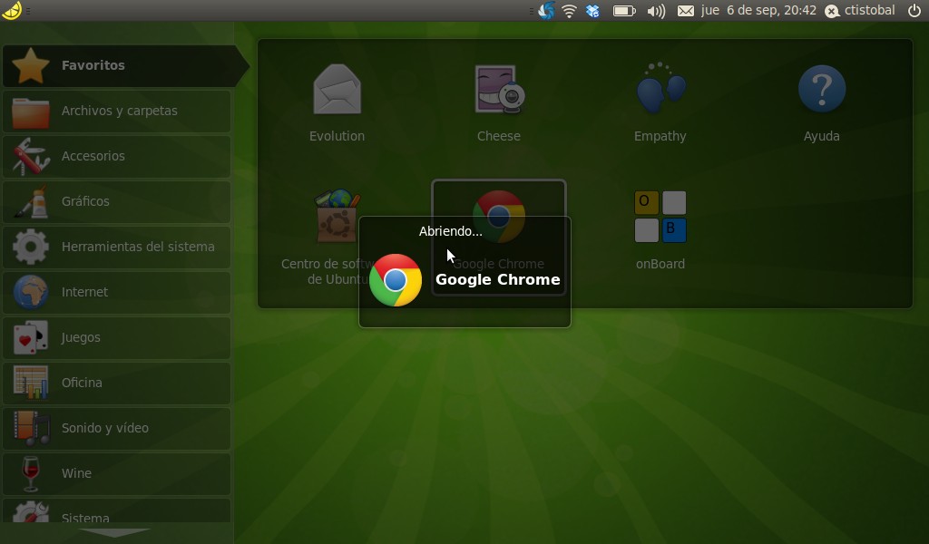Viewport: 929px width, 544px height.
Task: Open the Empathy messaging client
Action: [660, 102]
